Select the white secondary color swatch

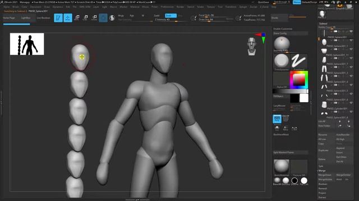[304, 98]
